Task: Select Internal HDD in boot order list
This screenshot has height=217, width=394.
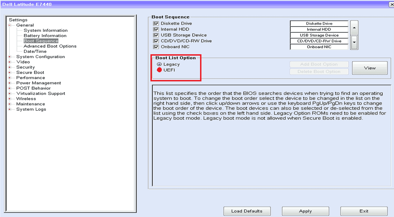Action: [319, 29]
